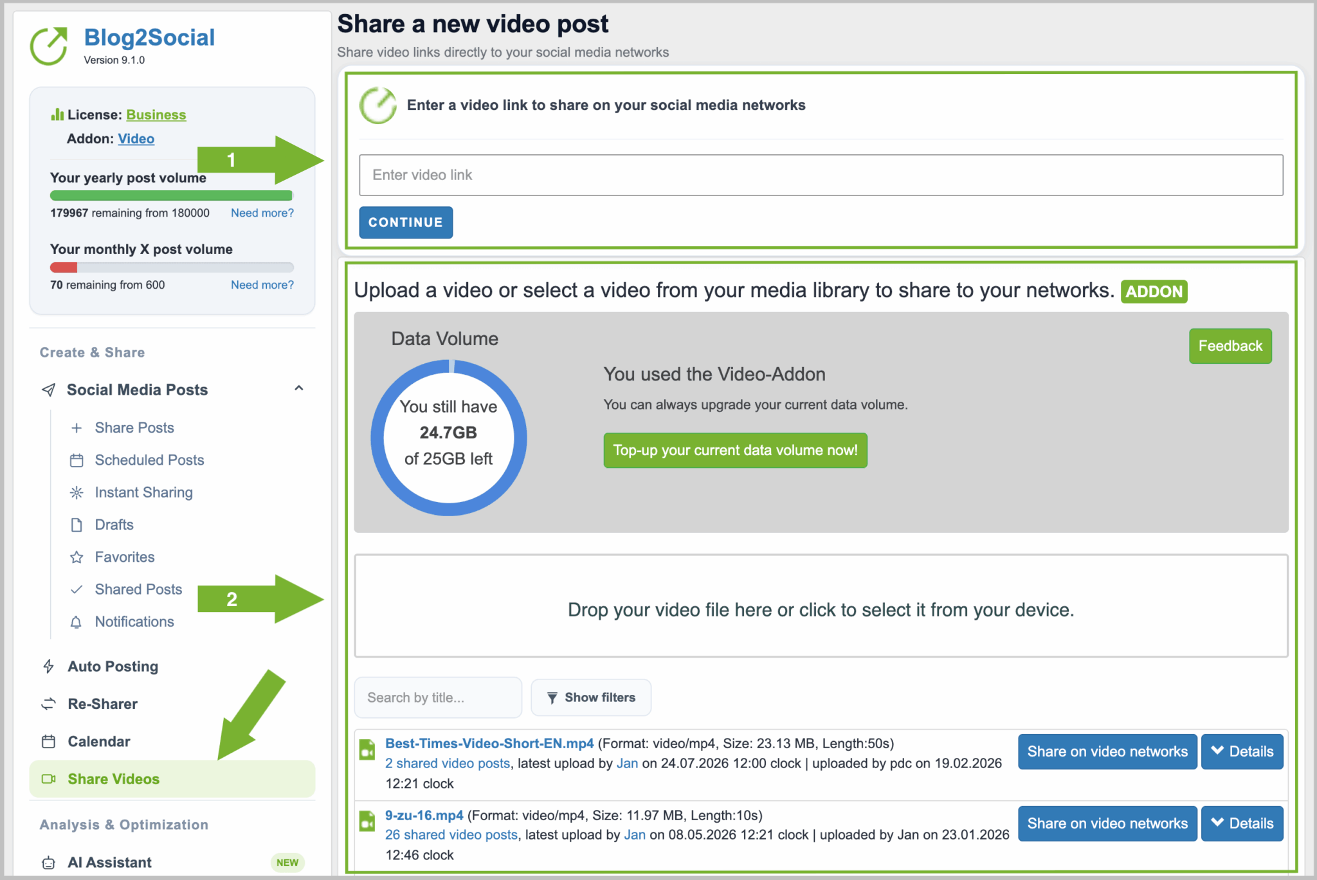Click the Instant Sharing sparkle icon
Image resolution: width=1317 pixels, height=880 pixels.
tap(77, 492)
